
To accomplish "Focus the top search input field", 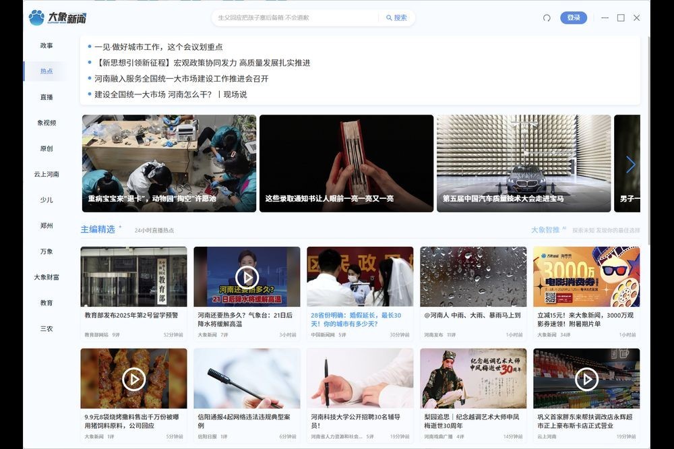I will [295, 18].
